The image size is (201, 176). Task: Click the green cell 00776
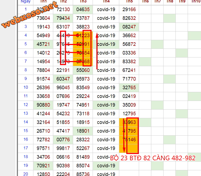coord(63,140)
